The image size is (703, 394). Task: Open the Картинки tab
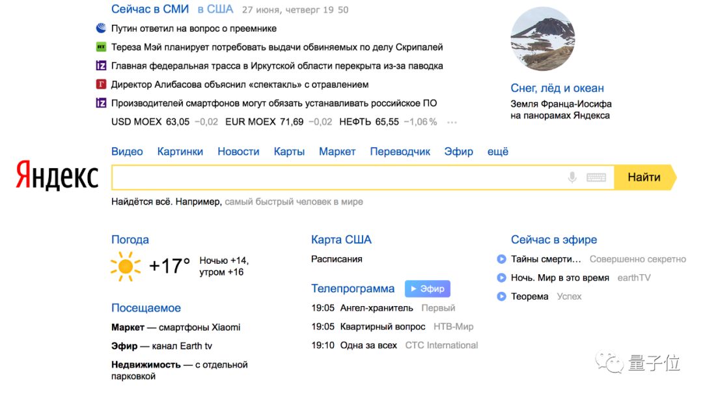[x=180, y=152]
